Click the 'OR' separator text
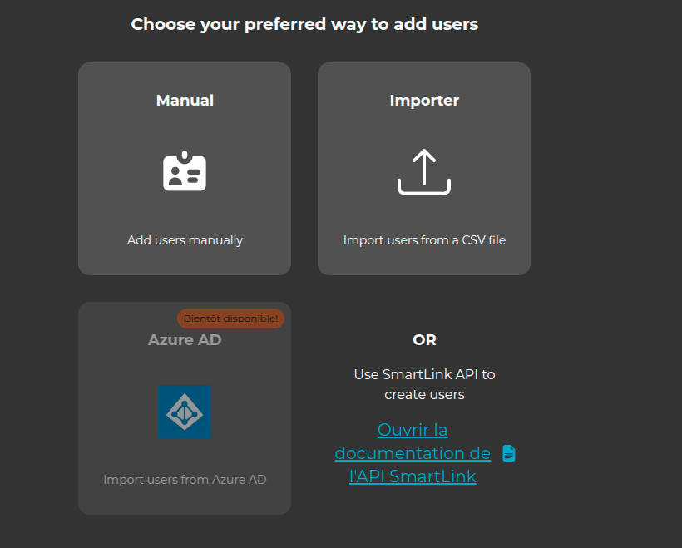 424,339
